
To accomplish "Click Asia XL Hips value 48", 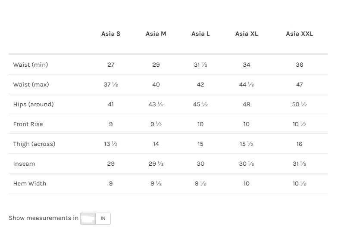I will (x=247, y=104).
